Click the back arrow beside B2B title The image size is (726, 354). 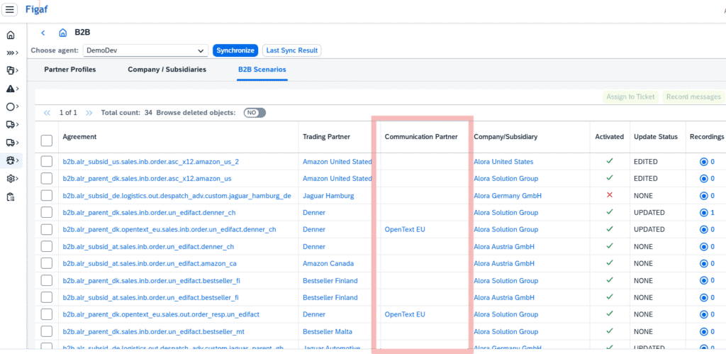(x=43, y=33)
